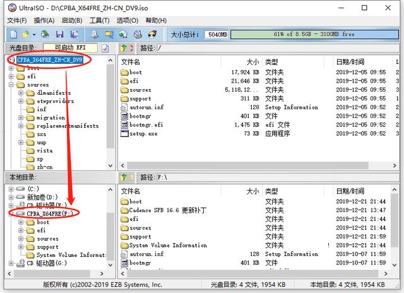Select replacementmanifests folder in disc tree

(x=68, y=126)
